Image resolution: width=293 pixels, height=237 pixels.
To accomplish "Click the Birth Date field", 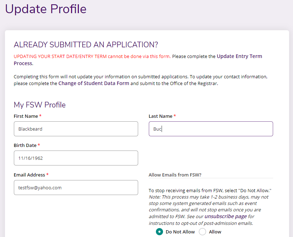I will pos(76,158).
